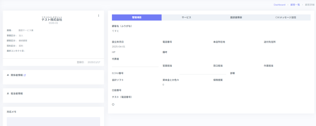The width and height of the screenshot is (316, 126).
Task: Click the customer code 0100-01
Action: click(53, 23)
